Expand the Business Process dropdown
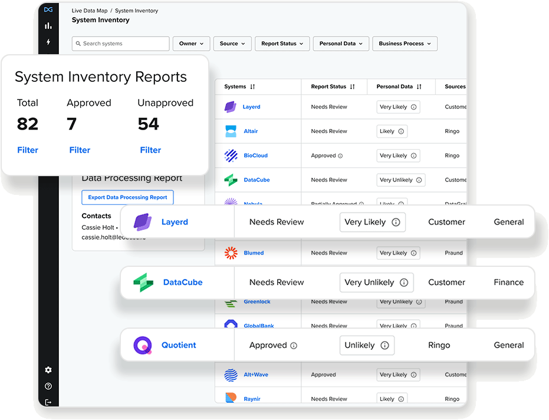This screenshot has height=420, width=549. pyautogui.click(x=405, y=43)
